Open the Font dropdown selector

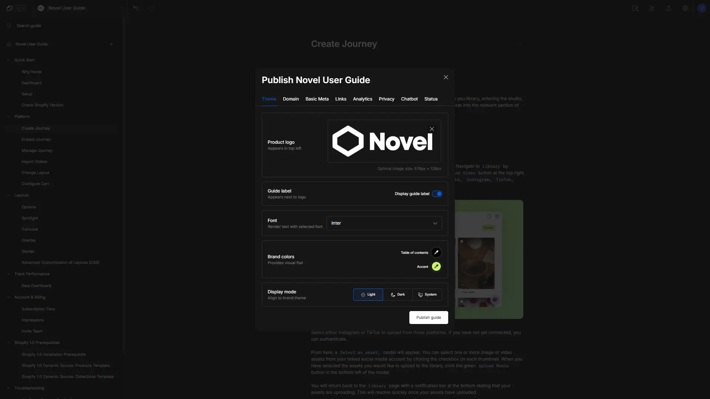384,223
